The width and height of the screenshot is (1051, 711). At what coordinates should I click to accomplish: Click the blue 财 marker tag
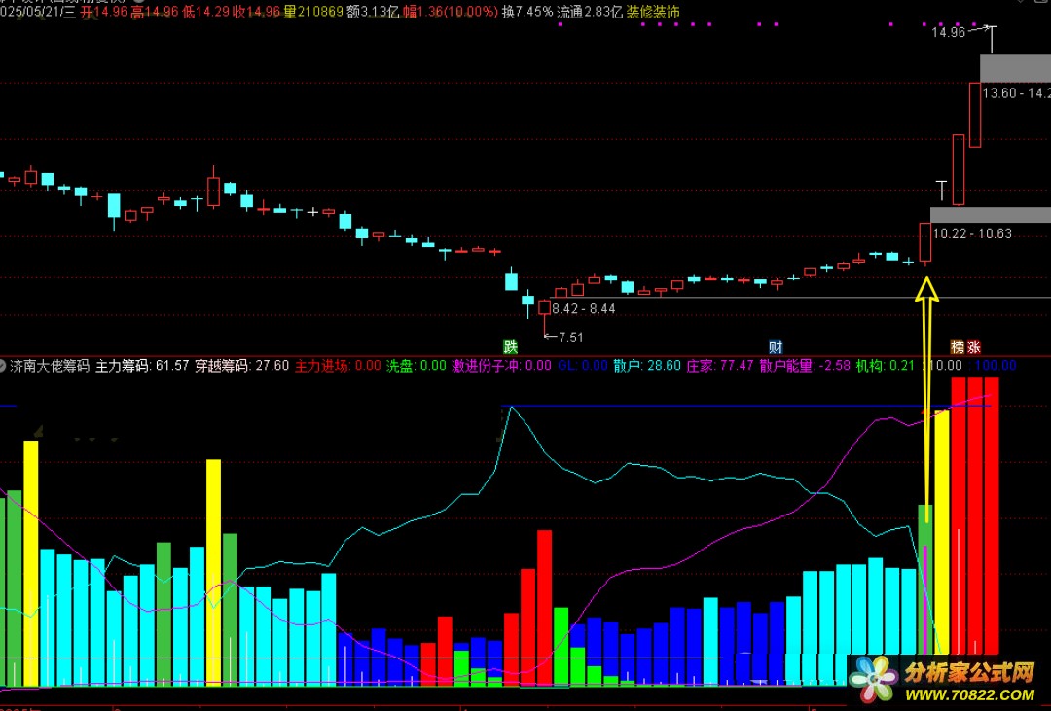pyautogui.click(x=776, y=347)
